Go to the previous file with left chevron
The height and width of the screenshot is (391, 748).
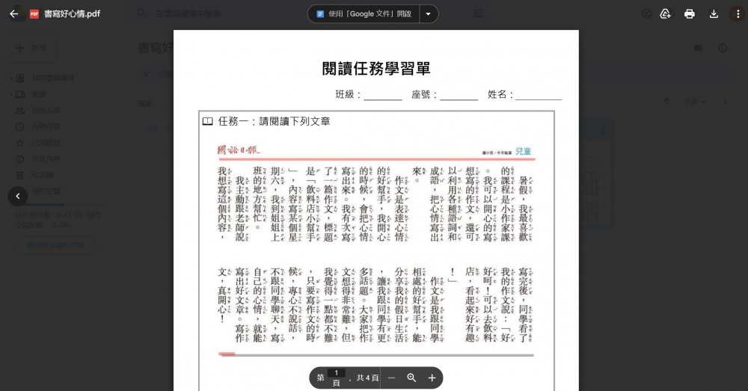coord(16,196)
